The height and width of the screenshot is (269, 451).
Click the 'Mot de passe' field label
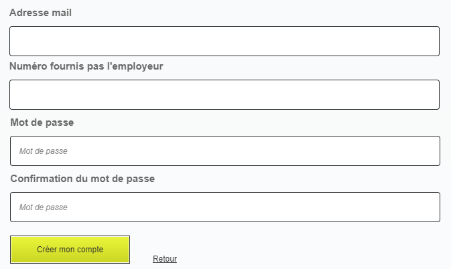(x=42, y=122)
